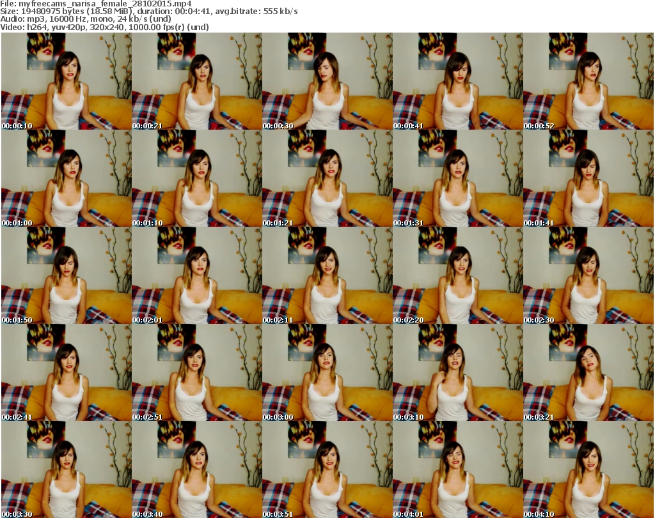Click the 'File:' name line in the header
655x518 pixels.
pyautogui.click(x=96, y=4)
